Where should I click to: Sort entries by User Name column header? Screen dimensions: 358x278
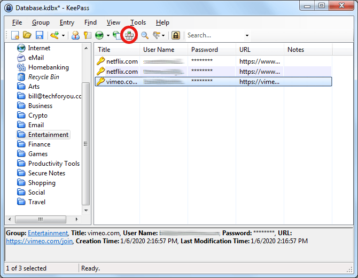click(164, 50)
